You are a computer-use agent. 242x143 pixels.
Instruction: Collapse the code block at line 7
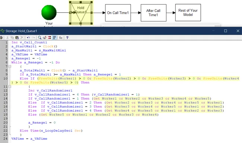tap(10, 66)
